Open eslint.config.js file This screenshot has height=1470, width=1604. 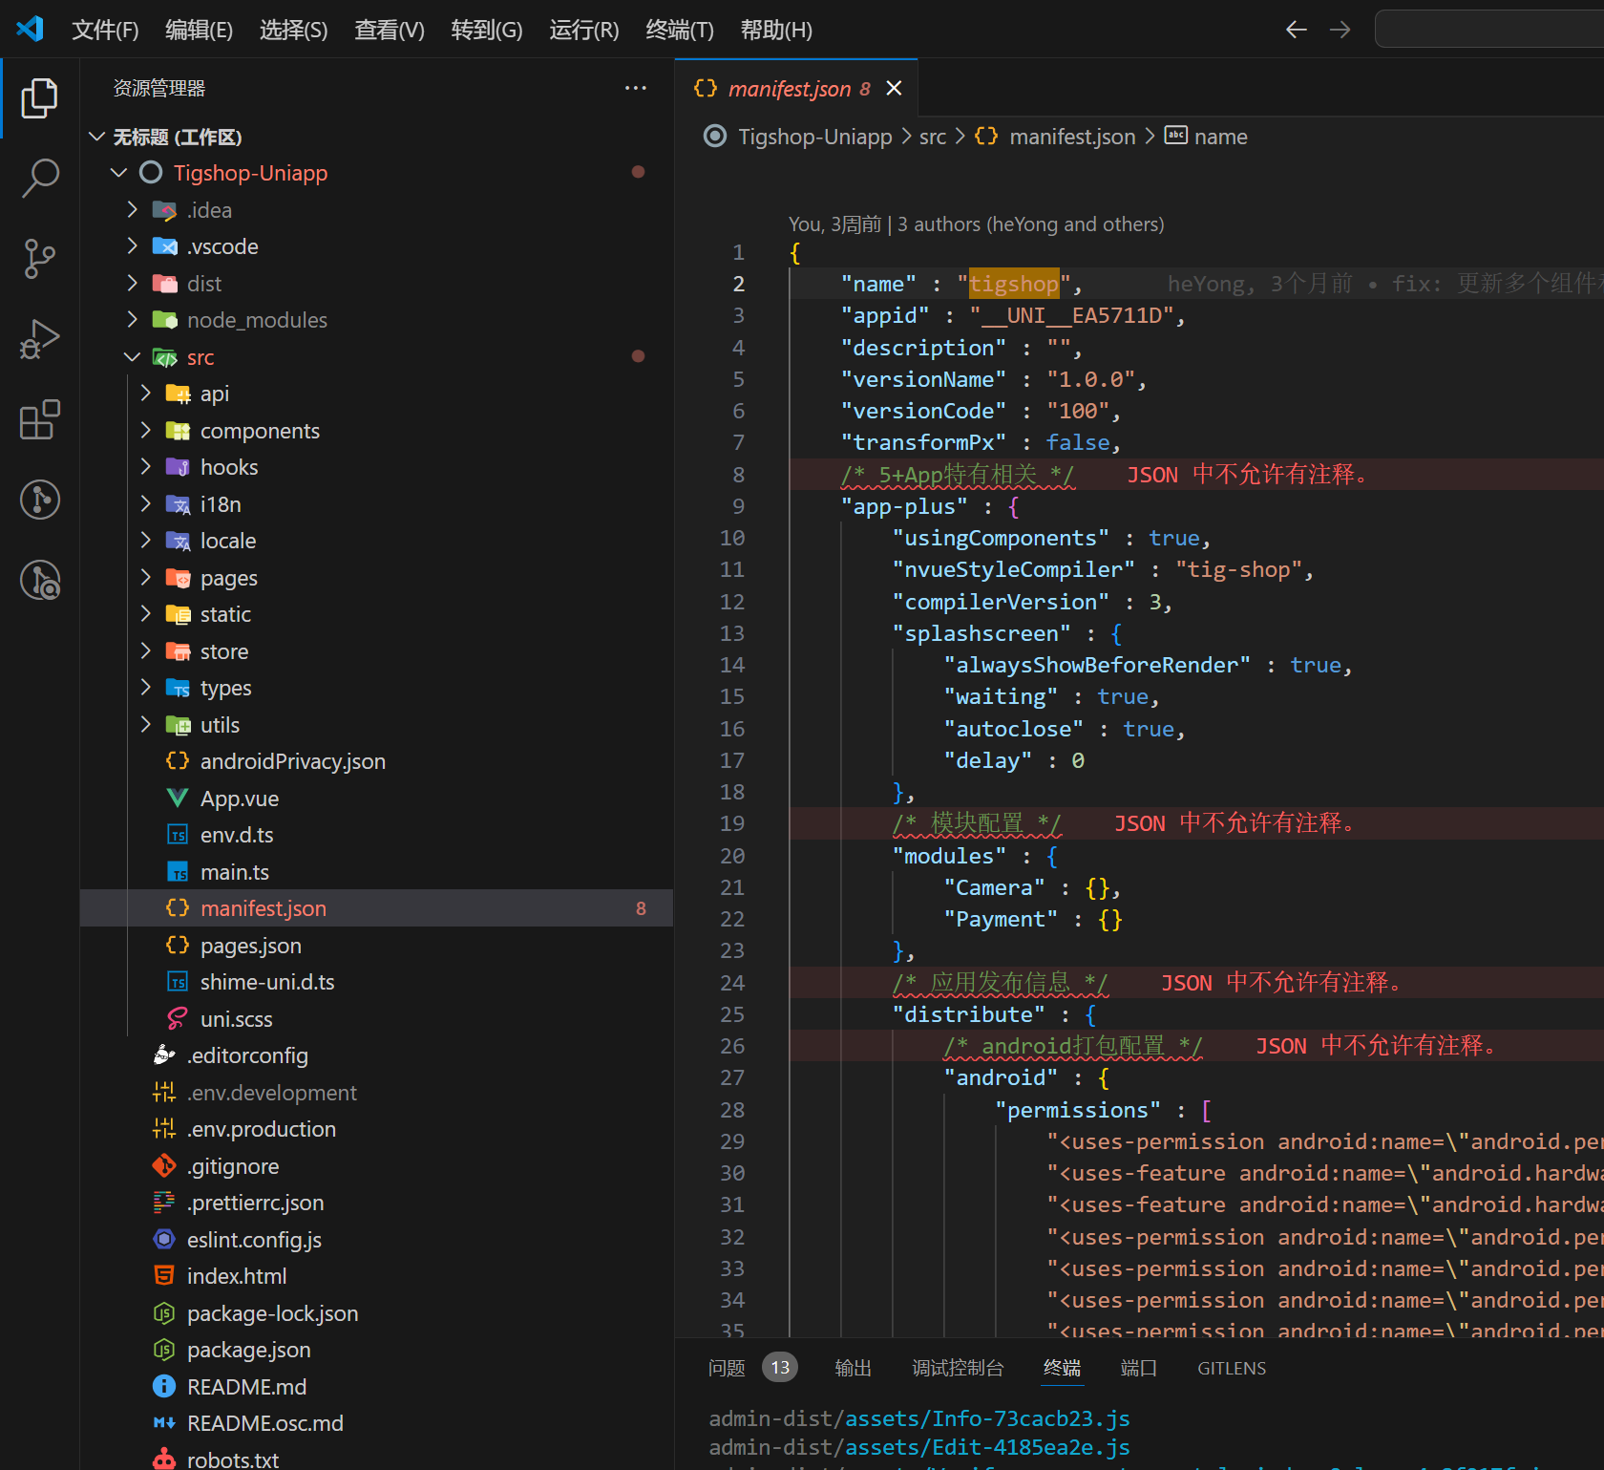click(376, 1240)
